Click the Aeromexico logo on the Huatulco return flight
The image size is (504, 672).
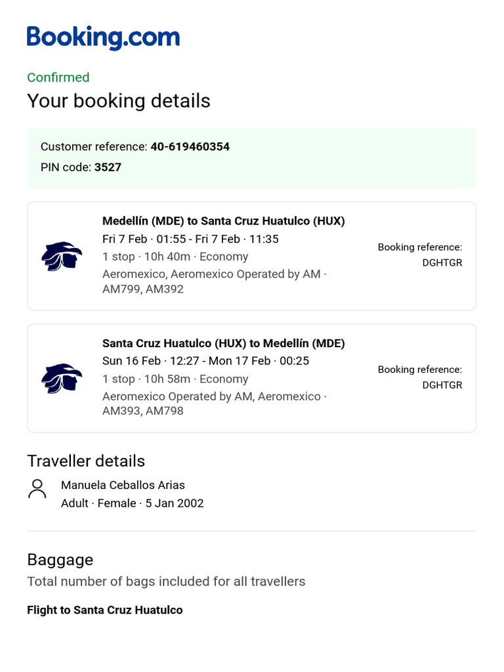tap(62, 378)
